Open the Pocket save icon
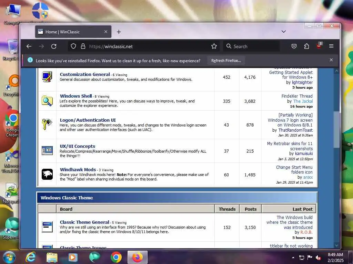This screenshot has height=264, width=353. pos(294,46)
